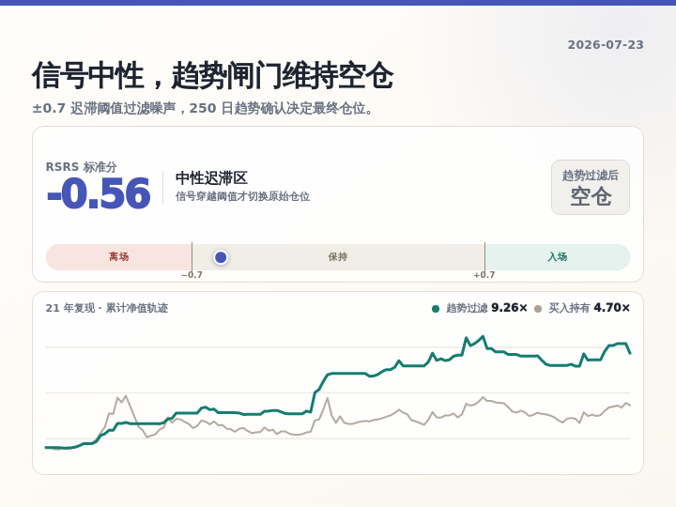Viewport: 676px width, 507px height.
Task: Click the 买入持有 4.70× legend label
Action: click(x=589, y=308)
